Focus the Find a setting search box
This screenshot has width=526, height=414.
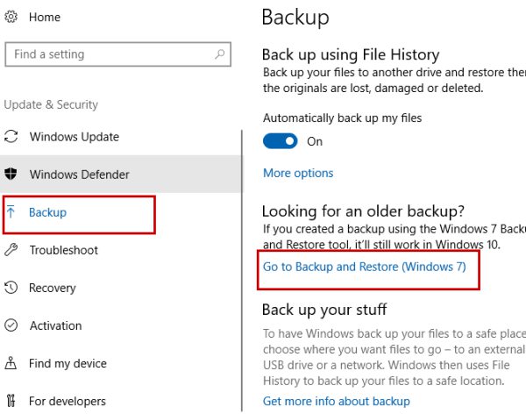pos(117,54)
